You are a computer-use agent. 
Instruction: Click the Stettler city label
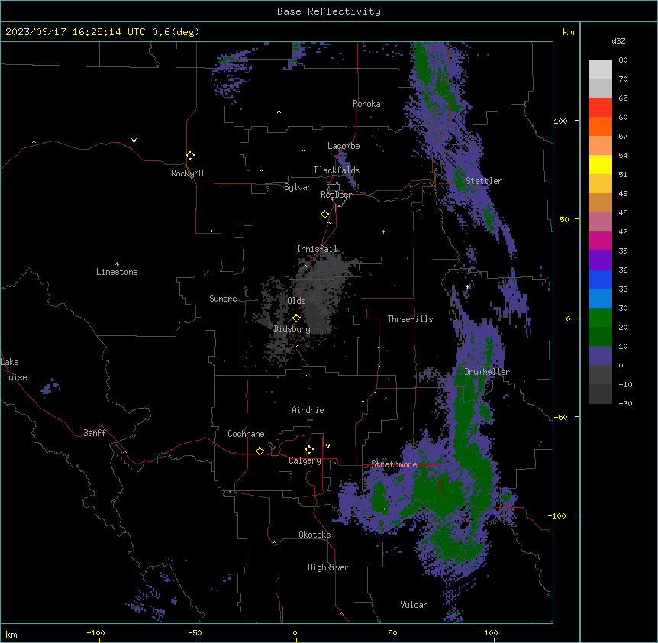[484, 181]
